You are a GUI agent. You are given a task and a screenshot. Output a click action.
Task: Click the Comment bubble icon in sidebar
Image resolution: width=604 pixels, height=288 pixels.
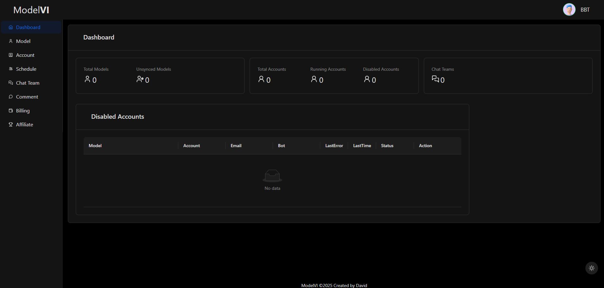click(x=11, y=97)
